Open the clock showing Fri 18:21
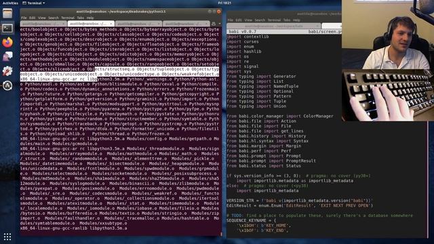 (224, 3)
